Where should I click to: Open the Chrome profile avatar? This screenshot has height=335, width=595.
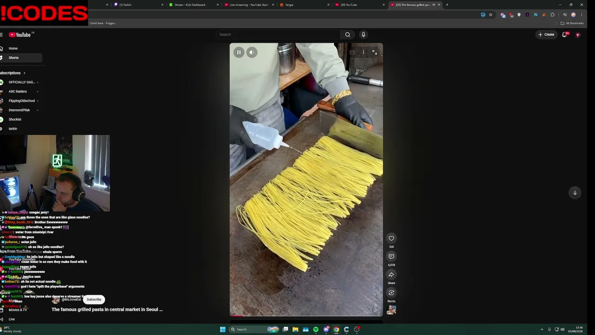(573, 15)
